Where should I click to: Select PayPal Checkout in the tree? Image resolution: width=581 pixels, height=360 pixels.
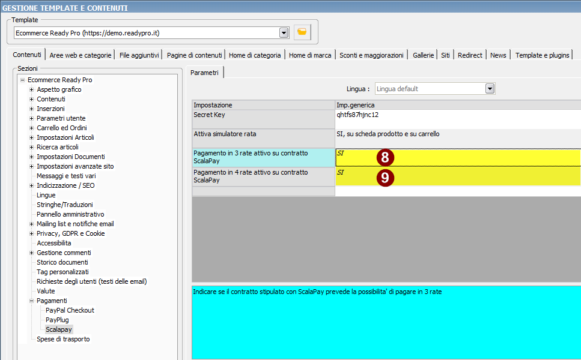click(70, 310)
